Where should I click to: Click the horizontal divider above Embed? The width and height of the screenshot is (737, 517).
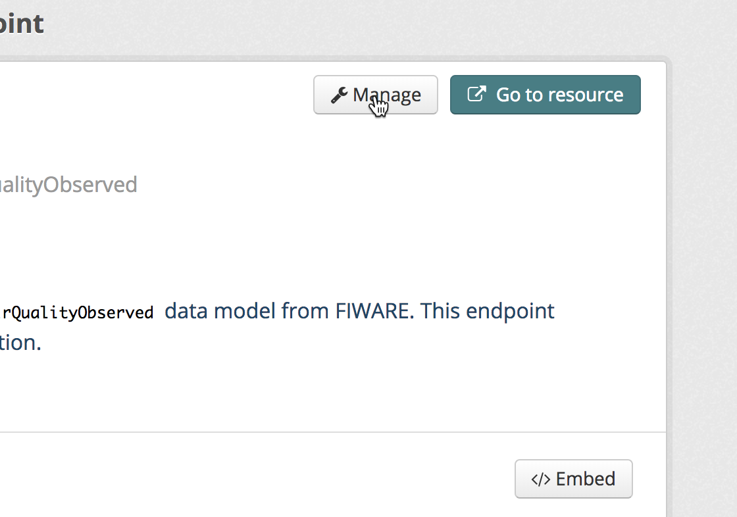333,432
